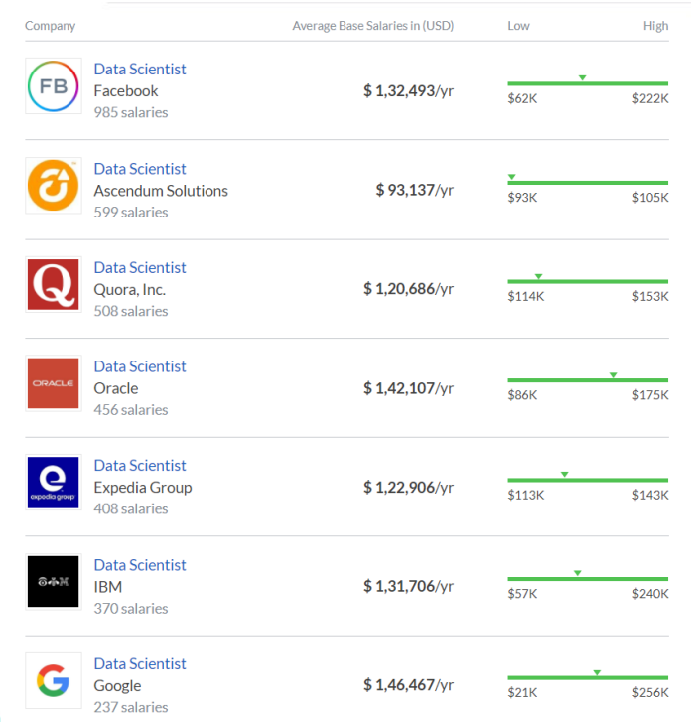This screenshot has height=722, width=691.
Task: Click Average Base Salaries column header
Action: click(372, 26)
